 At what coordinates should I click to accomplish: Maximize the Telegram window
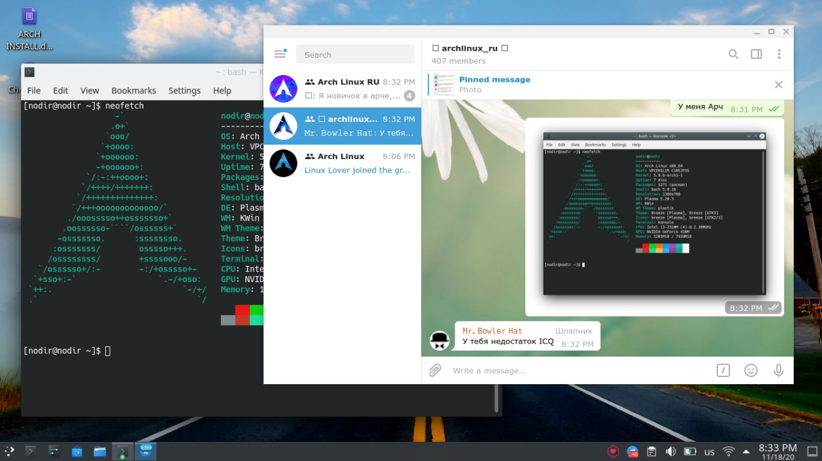[771, 31]
